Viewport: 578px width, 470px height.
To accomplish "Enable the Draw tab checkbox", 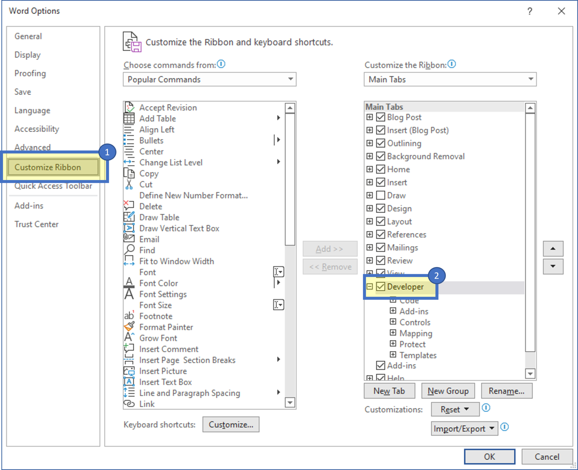I will [380, 195].
